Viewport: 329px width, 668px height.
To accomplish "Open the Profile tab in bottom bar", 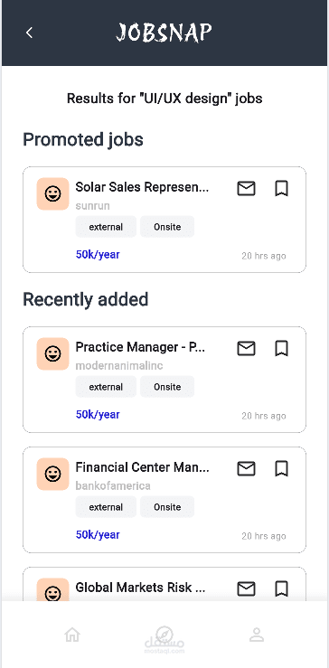I will point(257,635).
